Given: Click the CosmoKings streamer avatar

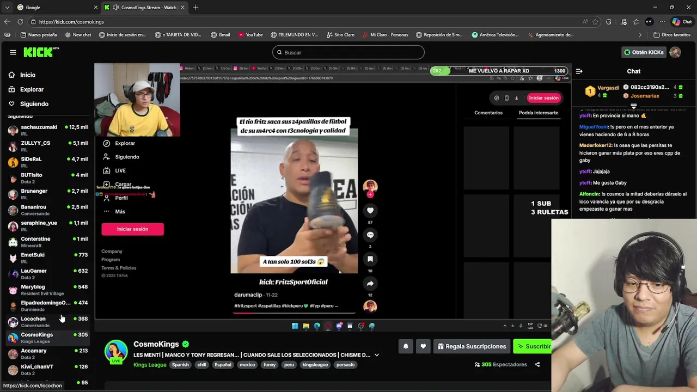Looking at the screenshot, I should pyautogui.click(x=116, y=352).
